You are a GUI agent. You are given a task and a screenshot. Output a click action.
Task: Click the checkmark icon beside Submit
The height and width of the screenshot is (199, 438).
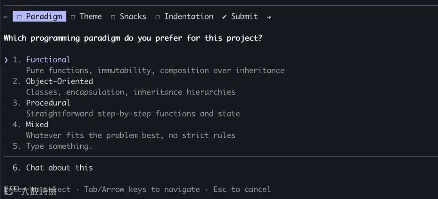point(224,17)
